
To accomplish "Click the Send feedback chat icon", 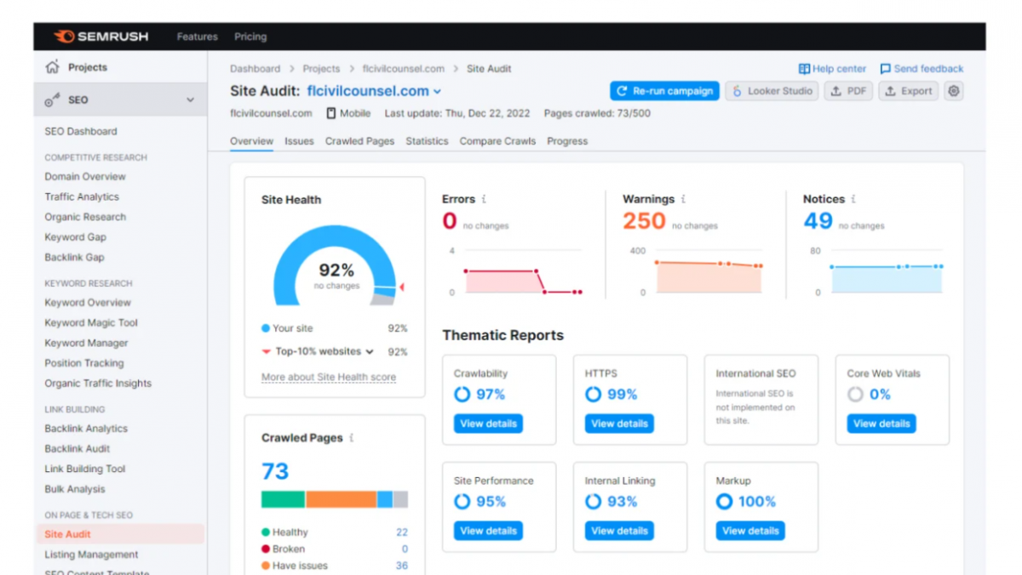I will (886, 69).
